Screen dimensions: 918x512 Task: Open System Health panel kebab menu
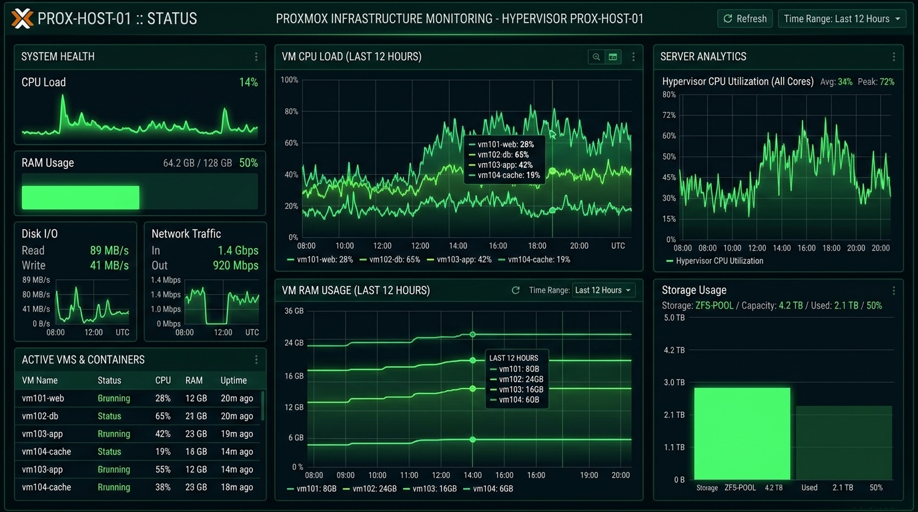pos(256,57)
